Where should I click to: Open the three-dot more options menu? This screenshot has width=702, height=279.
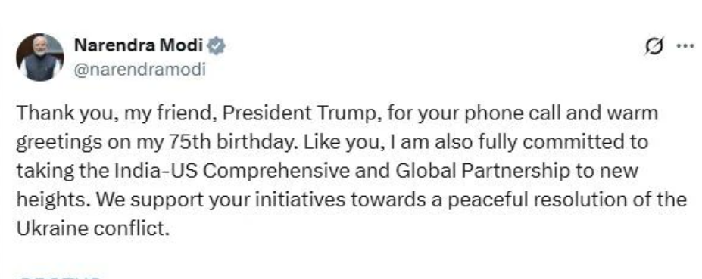coord(685,45)
